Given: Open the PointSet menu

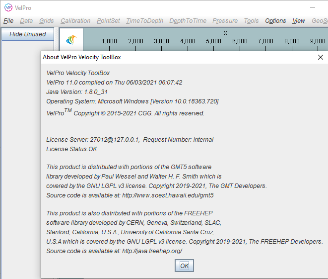Looking at the screenshot, I should pos(108,21).
